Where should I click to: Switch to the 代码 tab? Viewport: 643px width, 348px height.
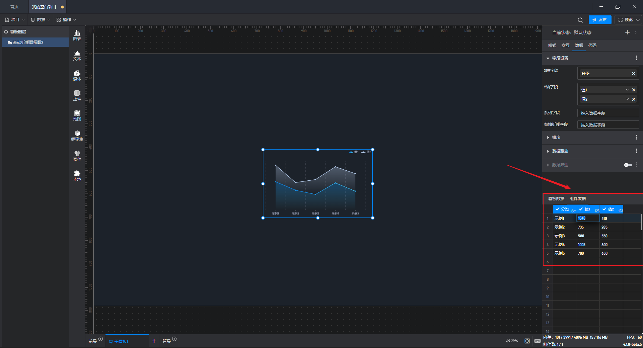592,46
